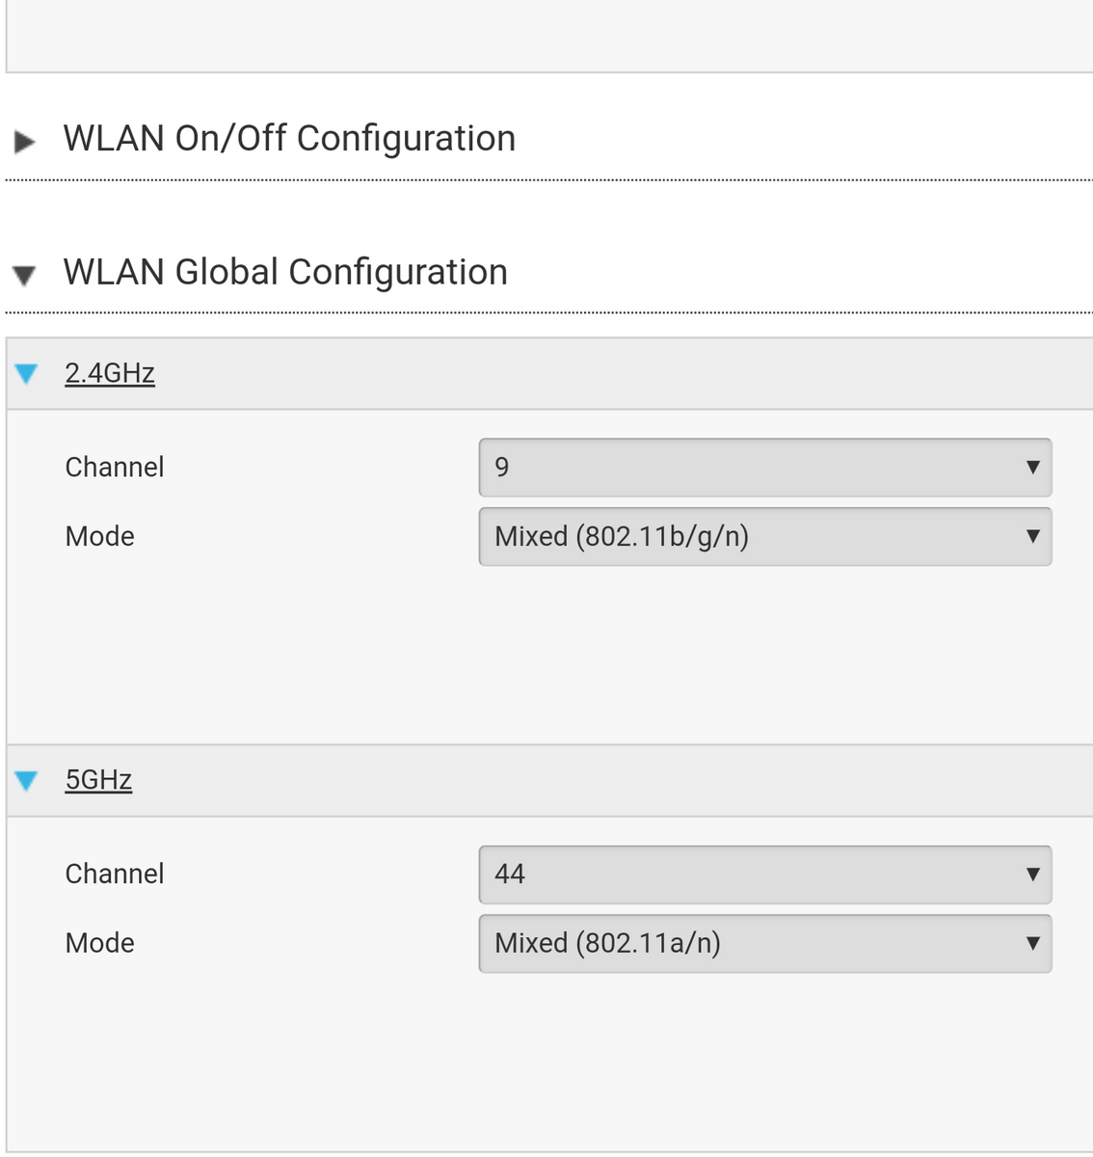Click the 2.4GHz Channel dropdown arrow
Screen dimensions: 1093x1157
tap(1033, 468)
